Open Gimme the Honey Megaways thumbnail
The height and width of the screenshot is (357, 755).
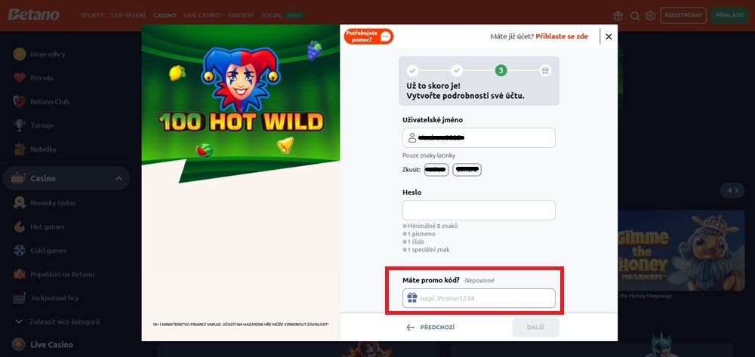point(681,250)
